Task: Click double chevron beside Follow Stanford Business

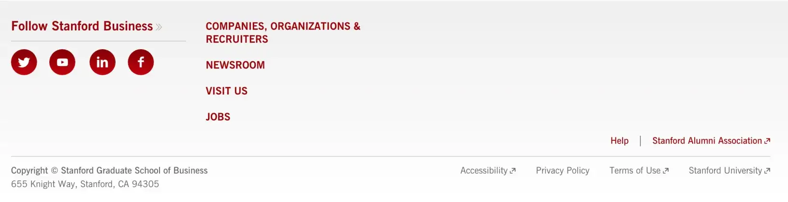Action: point(159,27)
